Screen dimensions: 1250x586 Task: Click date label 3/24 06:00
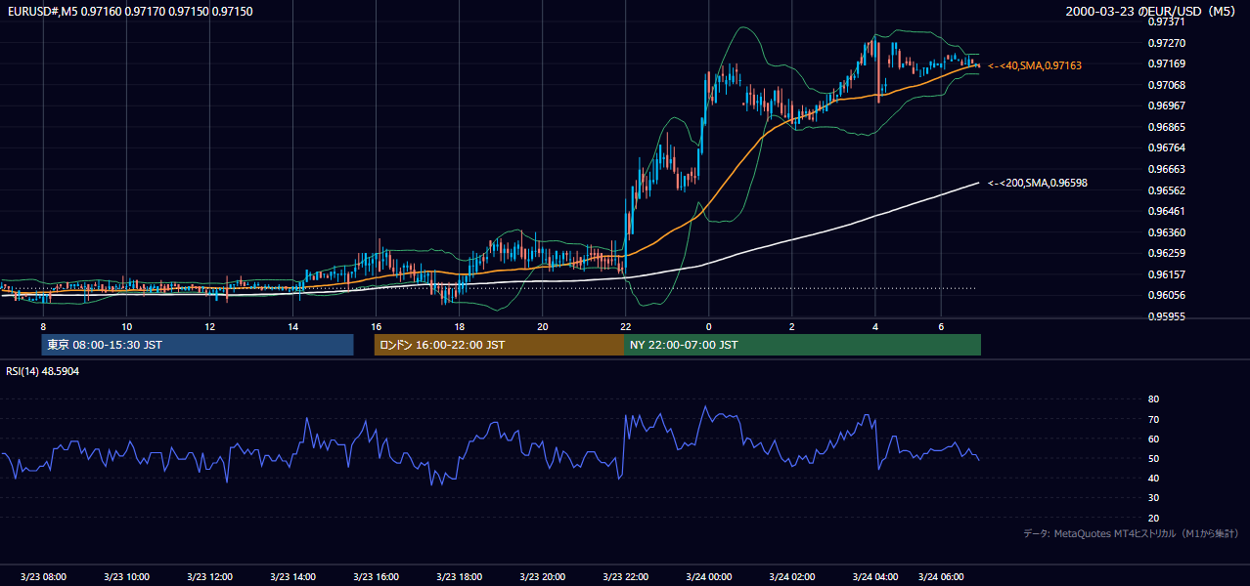click(942, 577)
